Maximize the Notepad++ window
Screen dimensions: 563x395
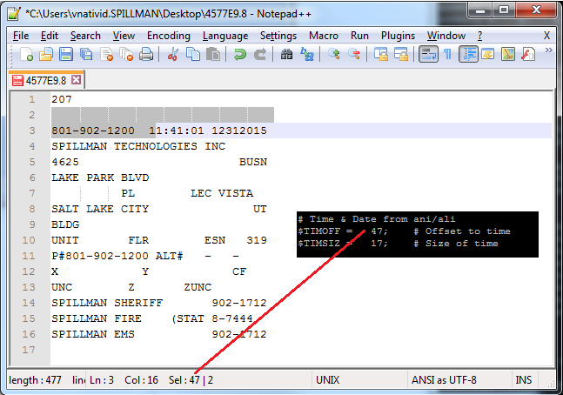[504, 10]
